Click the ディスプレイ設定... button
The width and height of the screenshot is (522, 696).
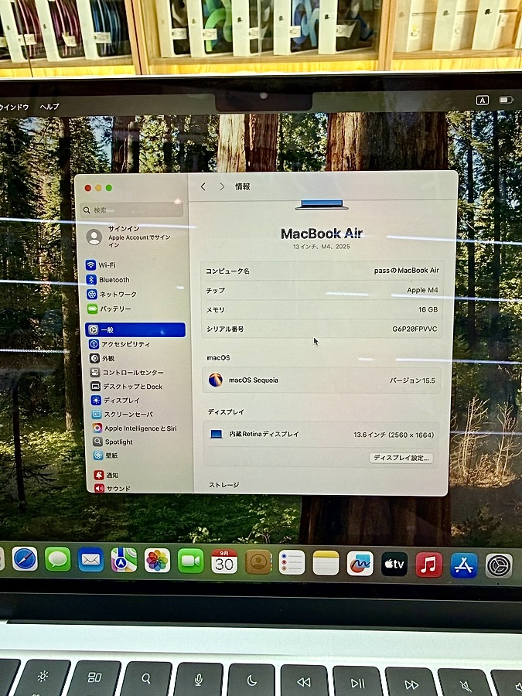coord(401,458)
